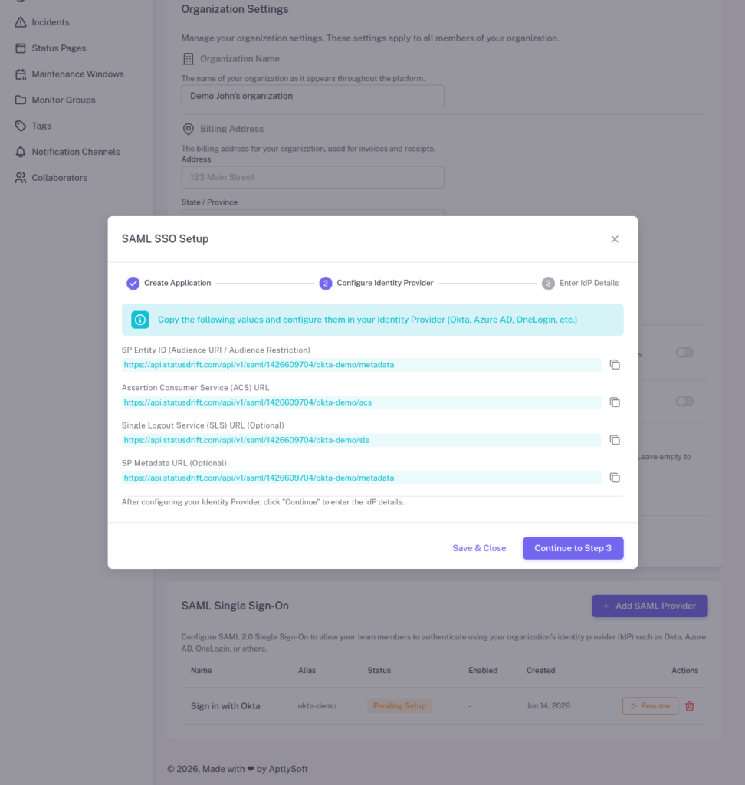Open Monitor Groups from the sidebar
745x785 pixels.
coord(21,100)
